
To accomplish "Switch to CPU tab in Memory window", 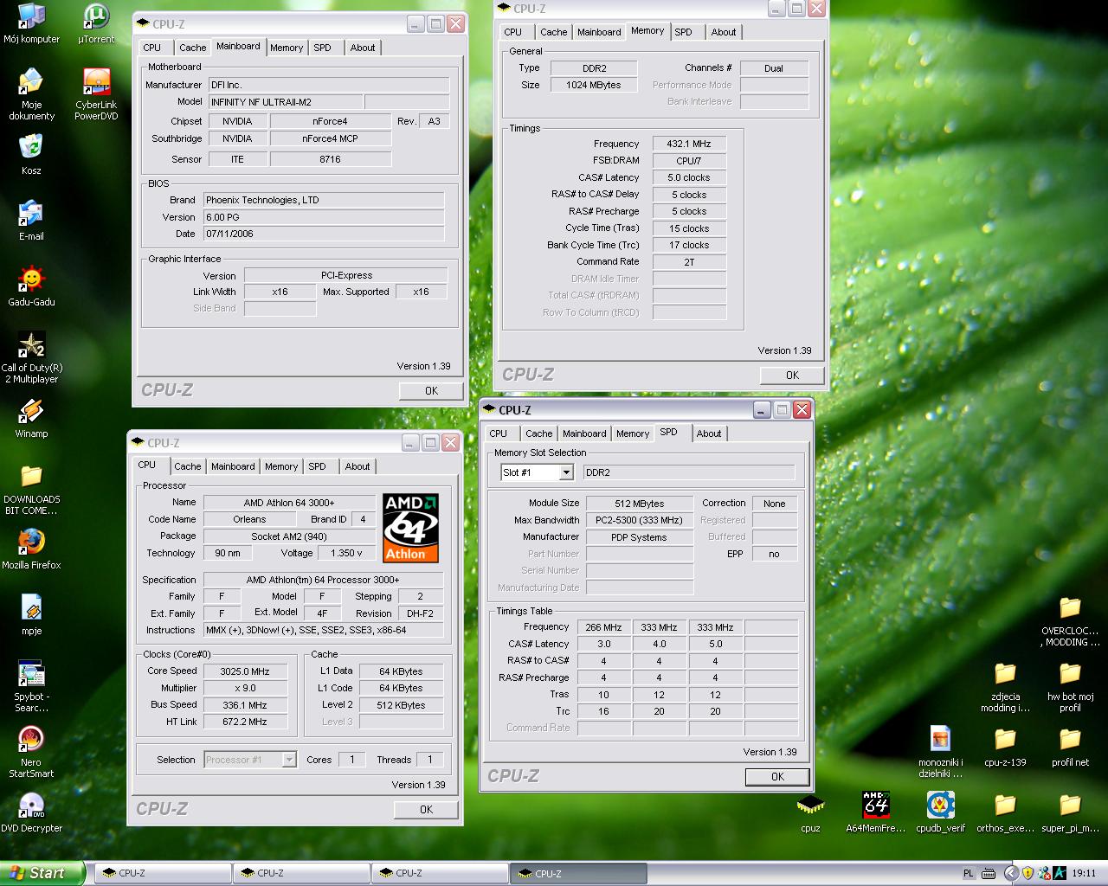I will 512,32.
